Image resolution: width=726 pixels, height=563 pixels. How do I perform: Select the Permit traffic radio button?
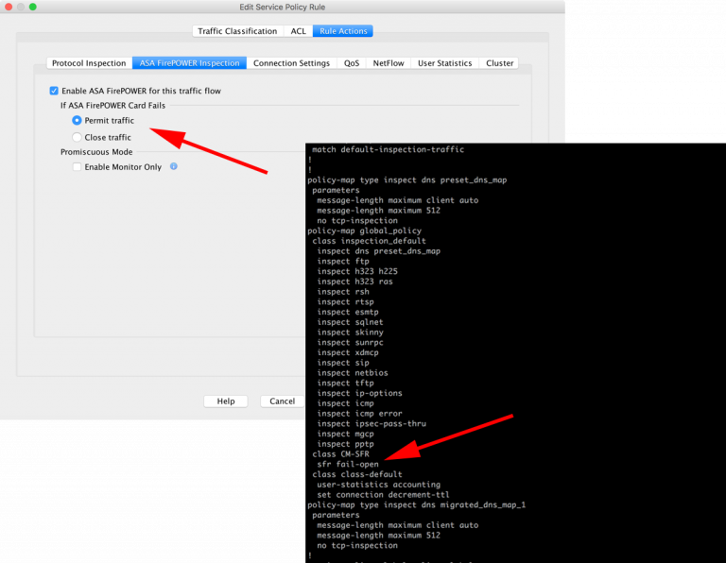77,120
